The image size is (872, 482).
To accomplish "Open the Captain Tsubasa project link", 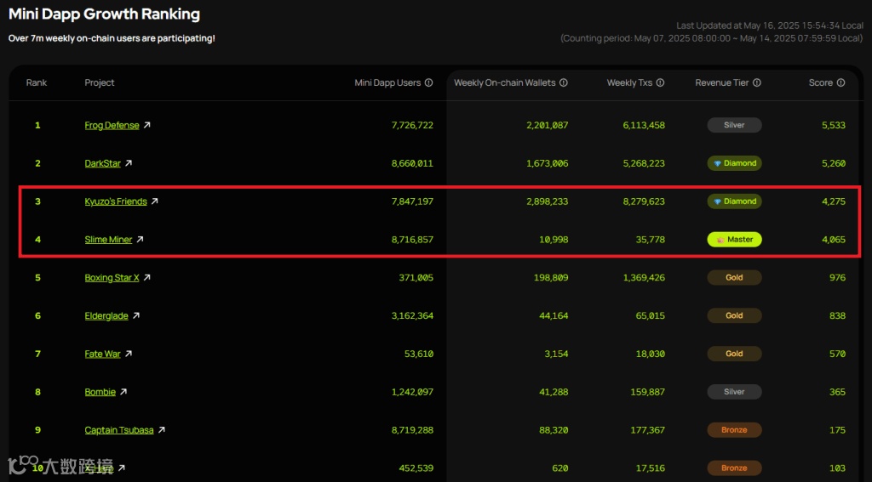I will point(119,430).
